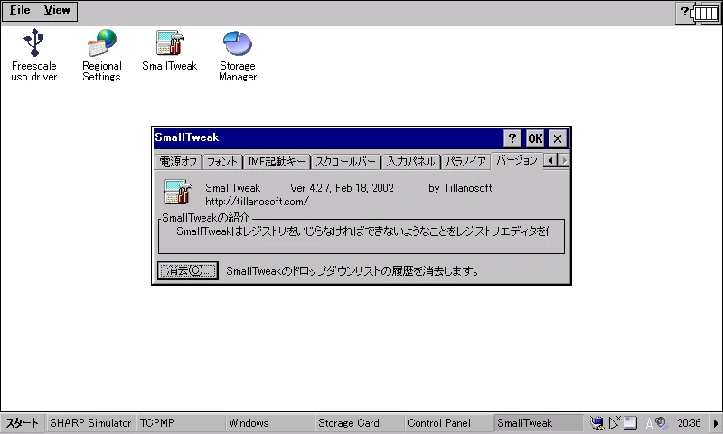Click the help question mark in dialog title
723x434 pixels.
[512, 138]
